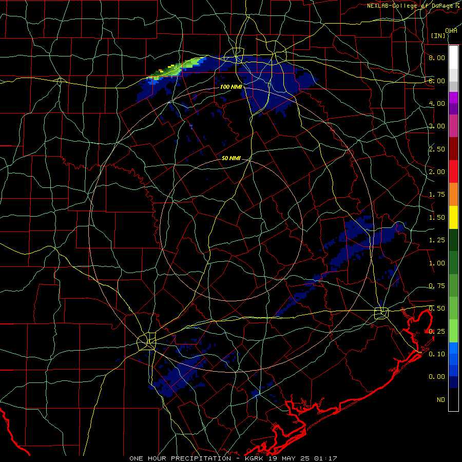Select the bright light green swatch near 0.25
Screen dimensions: 462x462
(453, 331)
